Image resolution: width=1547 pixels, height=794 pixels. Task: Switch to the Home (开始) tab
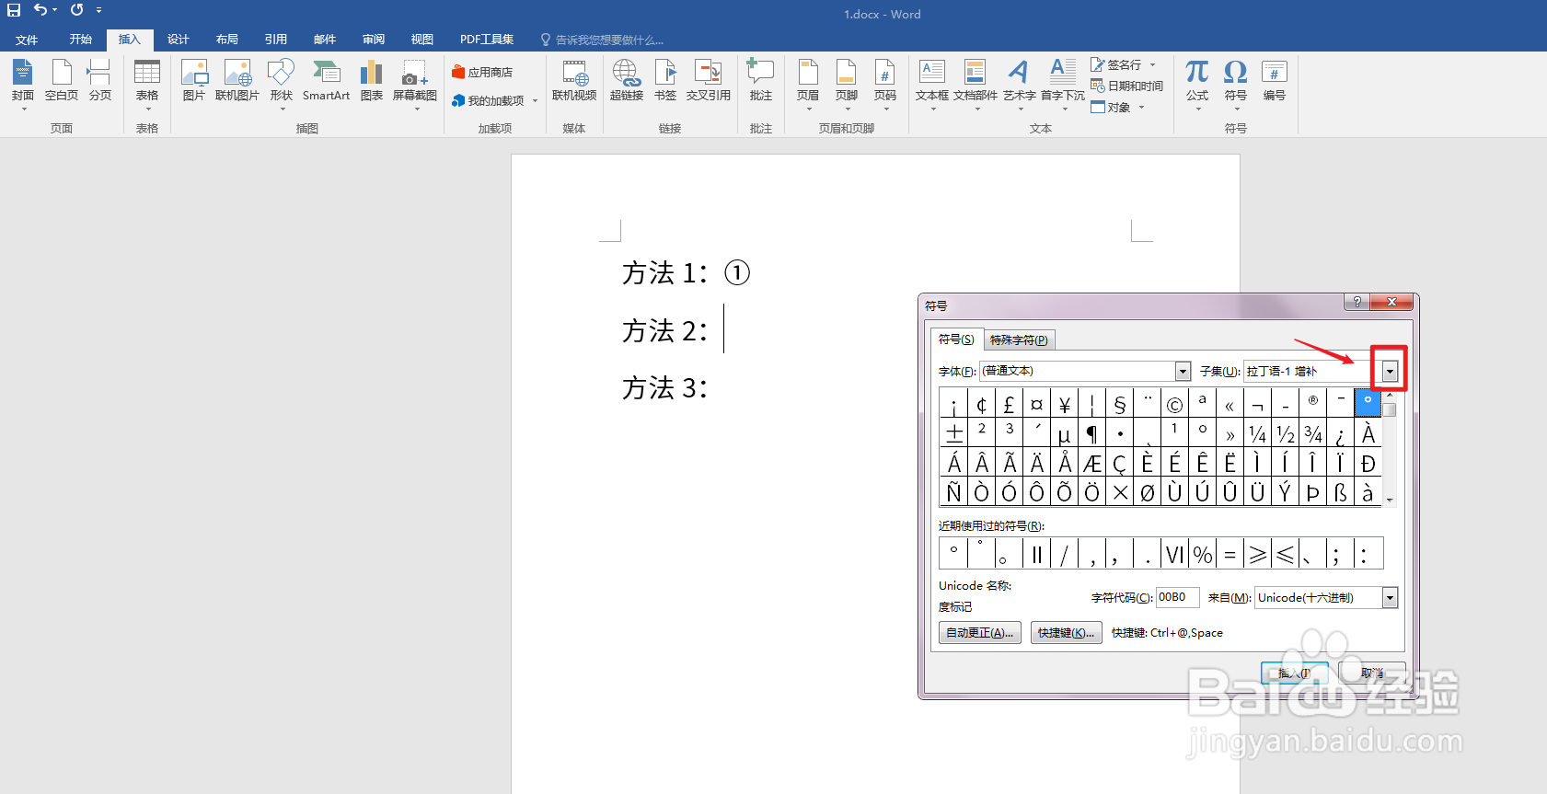[x=81, y=40]
